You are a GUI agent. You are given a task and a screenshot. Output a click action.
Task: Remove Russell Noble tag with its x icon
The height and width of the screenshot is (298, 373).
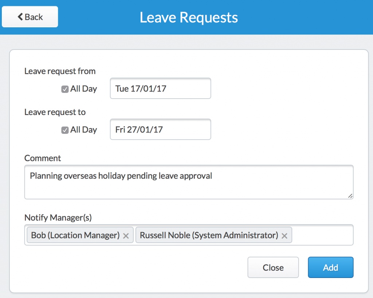click(x=284, y=236)
